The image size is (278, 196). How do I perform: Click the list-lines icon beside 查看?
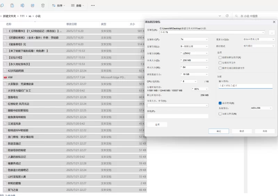73,6
